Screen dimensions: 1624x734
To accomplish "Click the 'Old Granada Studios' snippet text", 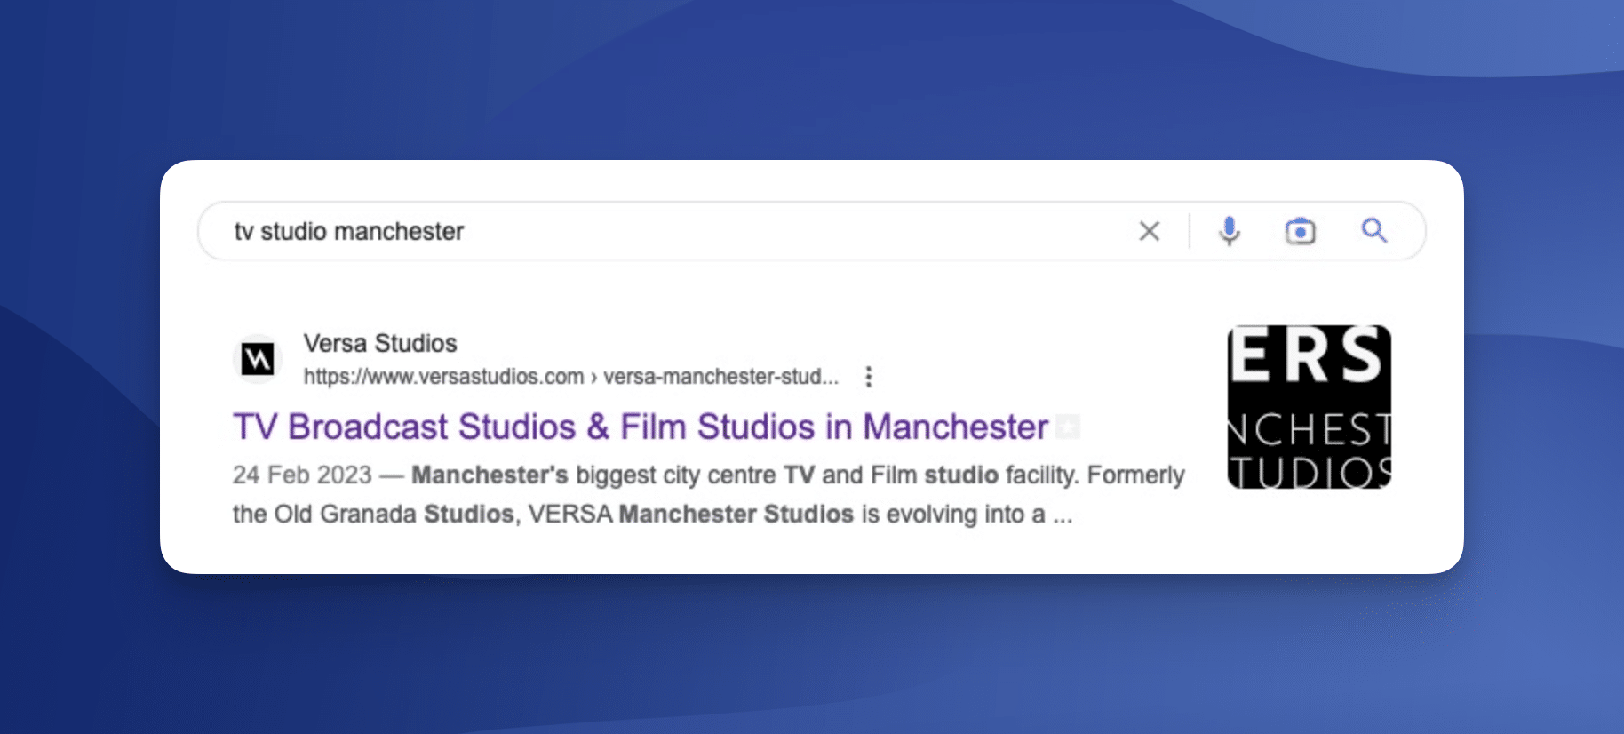I will pos(394,514).
